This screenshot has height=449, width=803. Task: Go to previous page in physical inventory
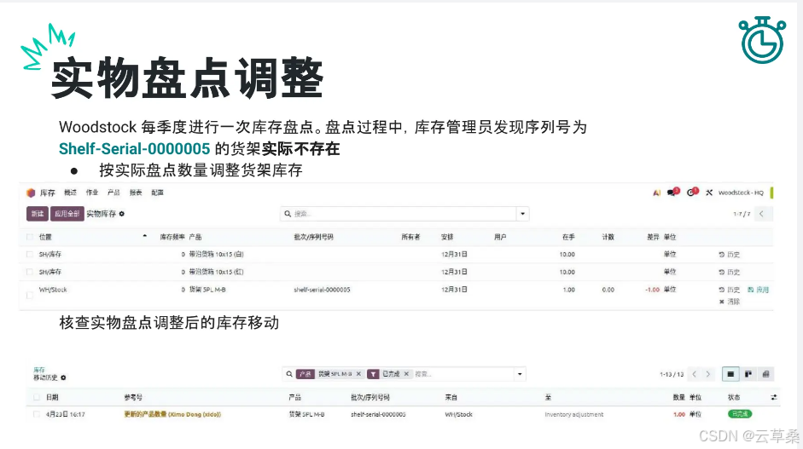pyautogui.click(x=761, y=214)
